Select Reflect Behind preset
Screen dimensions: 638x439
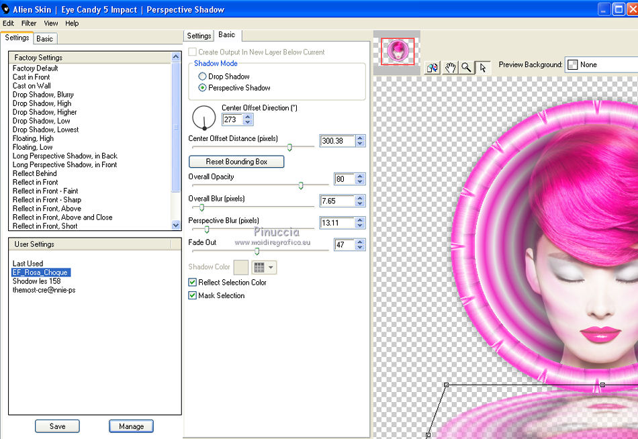34,173
